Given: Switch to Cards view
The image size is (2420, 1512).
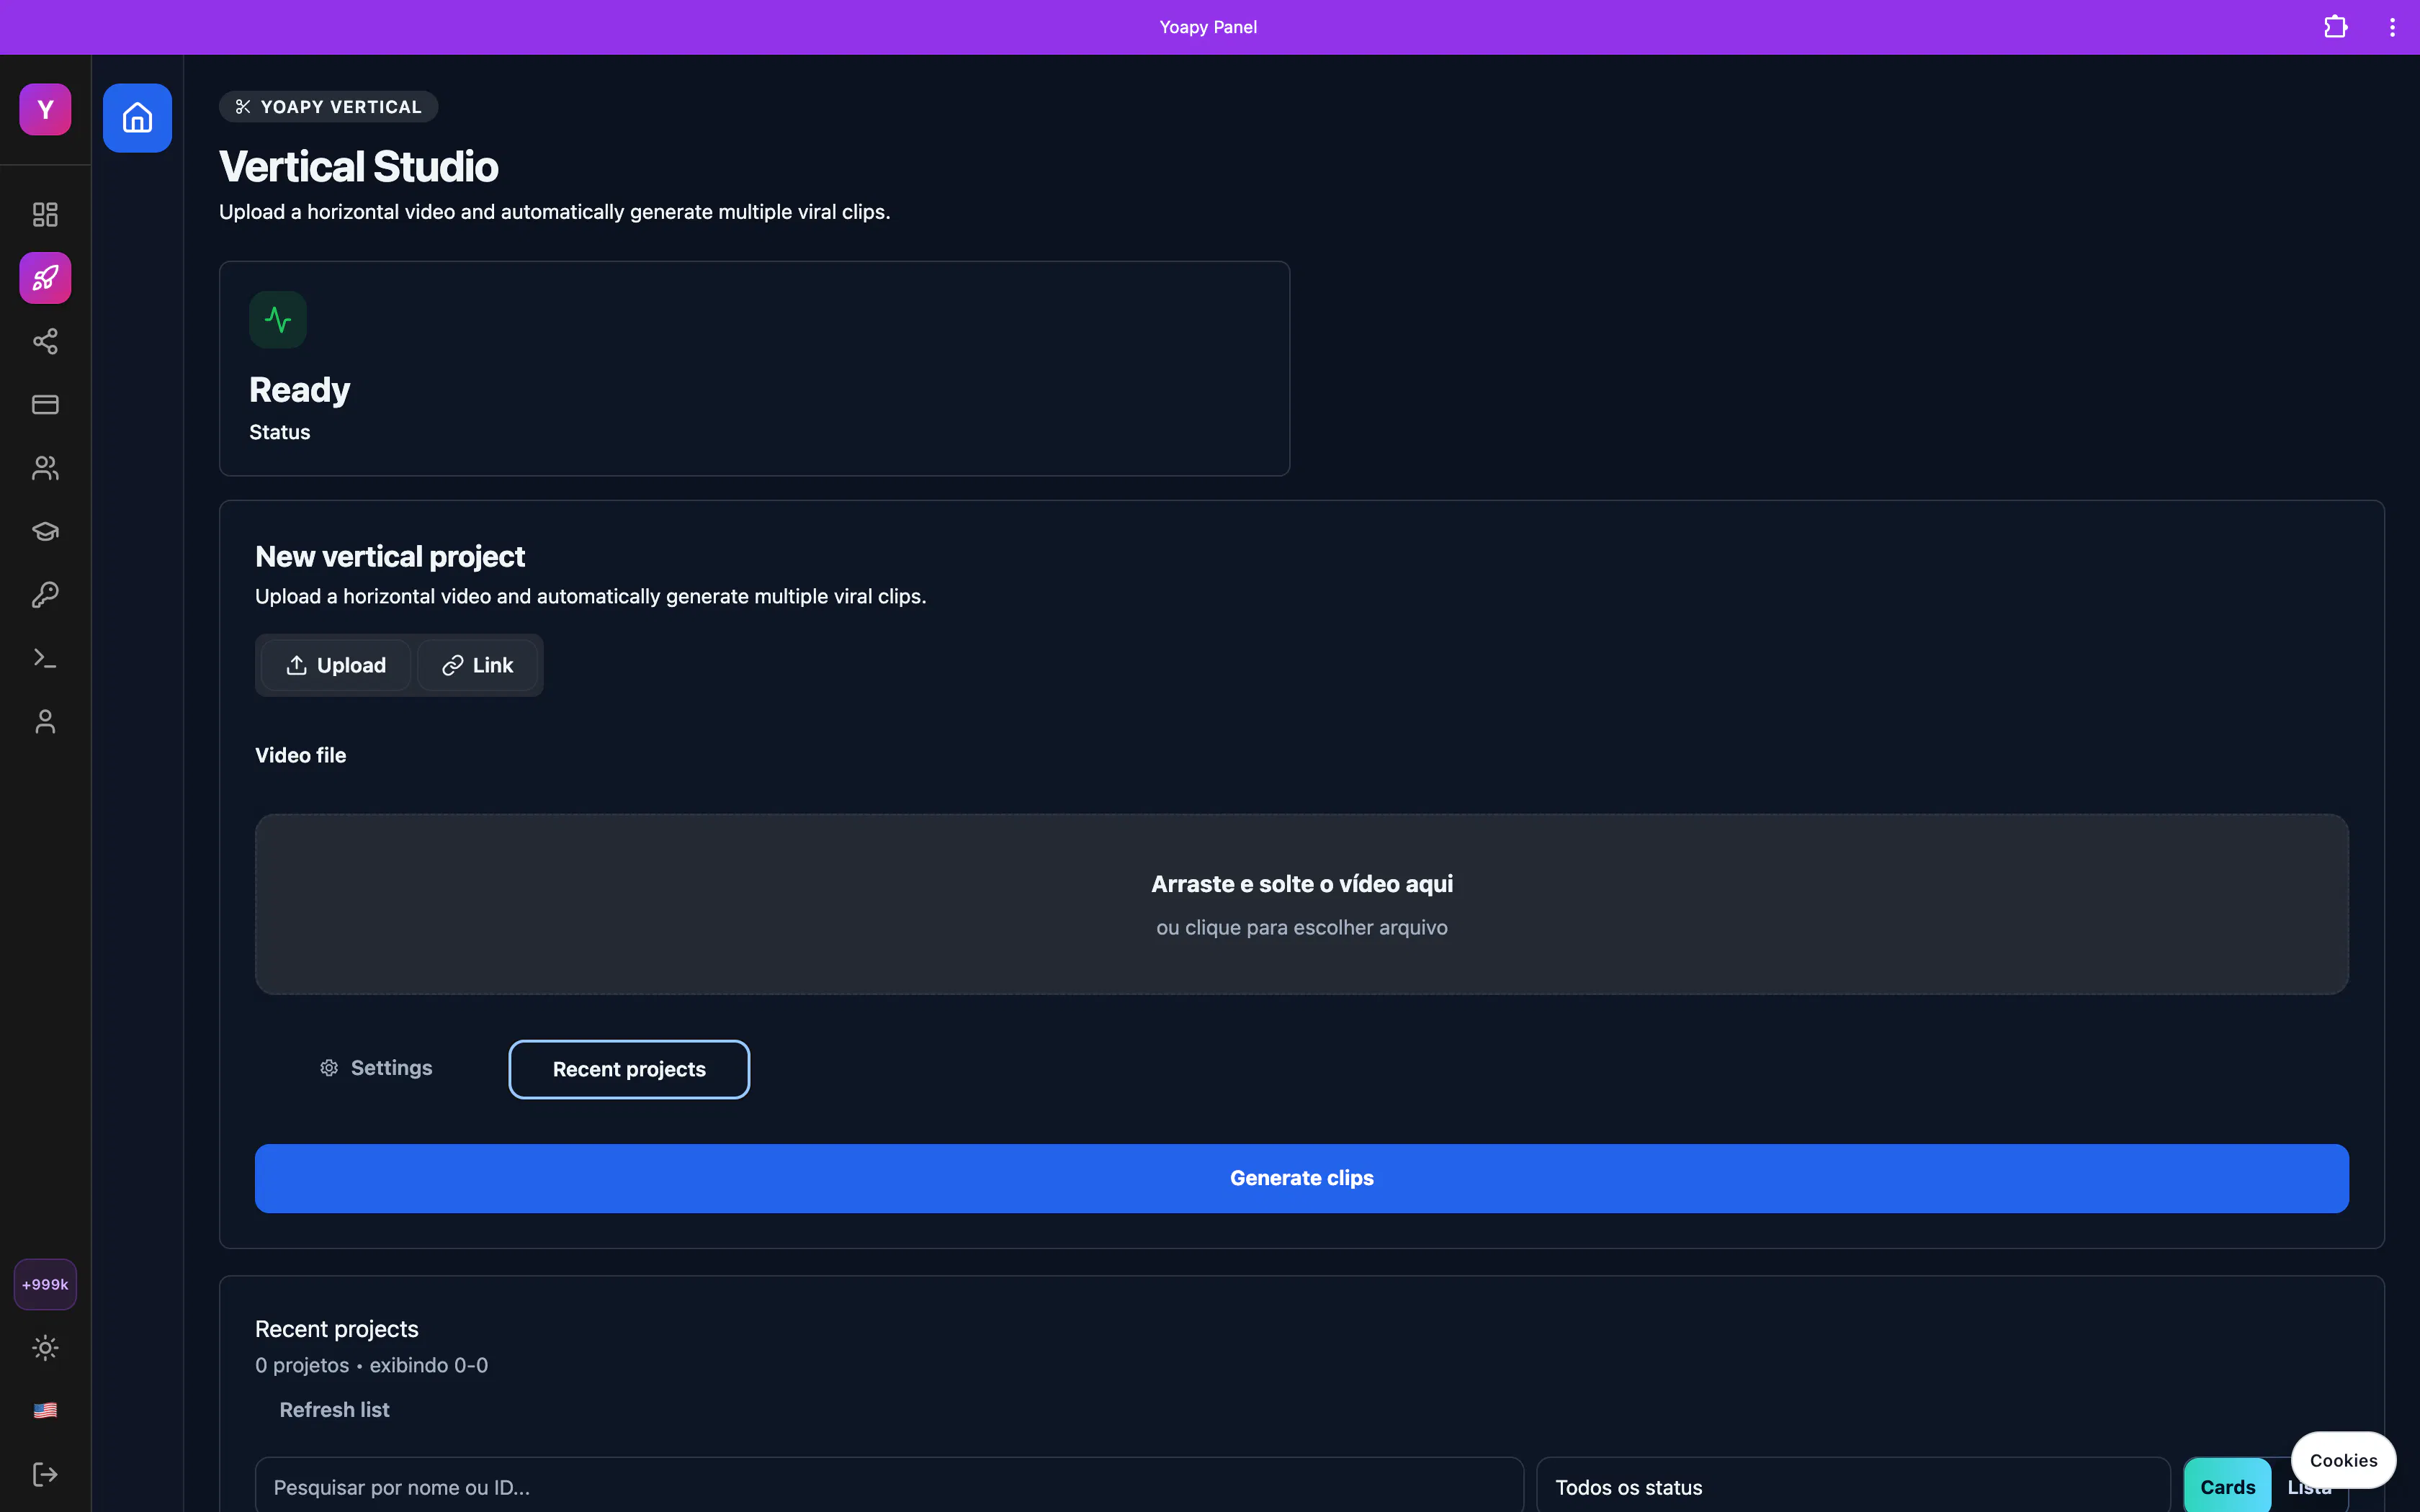Looking at the screenshot, I should 2228,1487.
